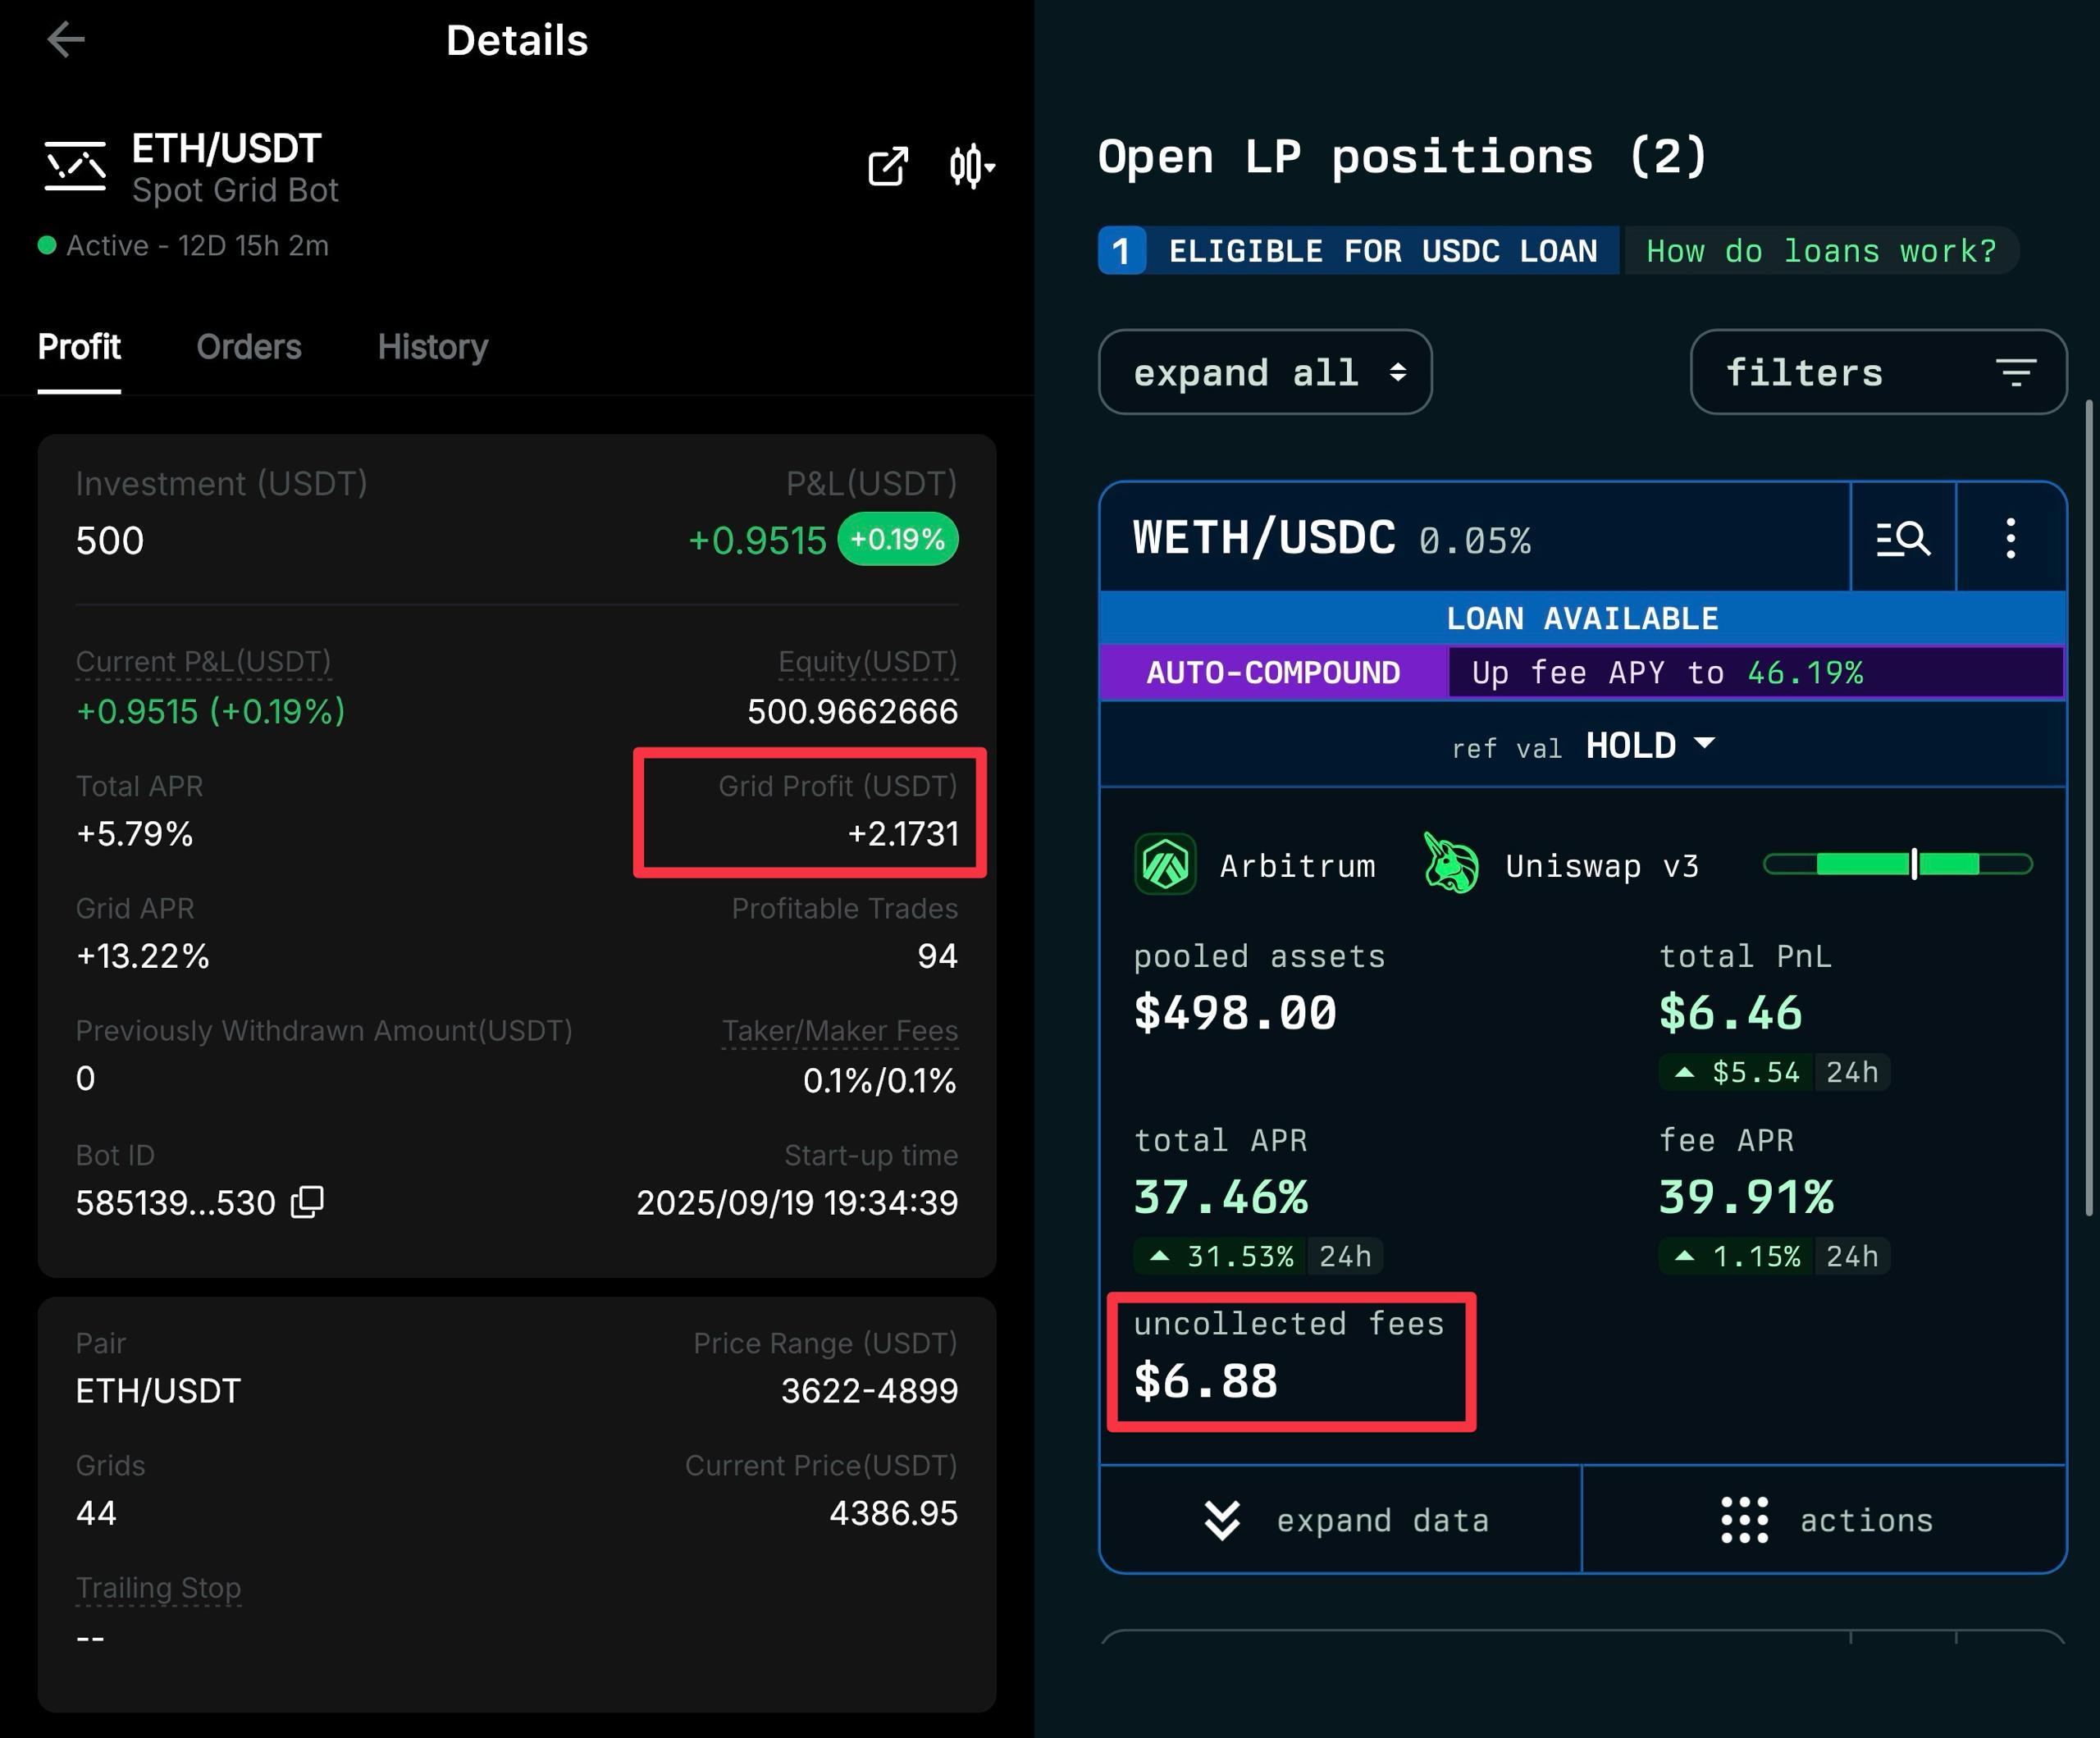Click the back arrow icon
The image size is (2100, 1738).
coord(66,40)
